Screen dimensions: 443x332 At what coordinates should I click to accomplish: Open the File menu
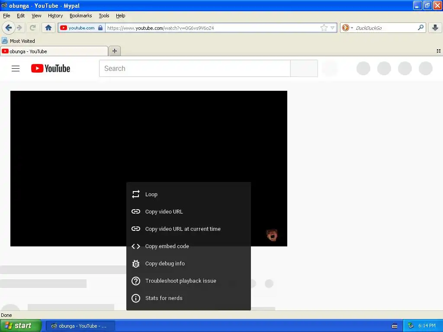[6, 16]
